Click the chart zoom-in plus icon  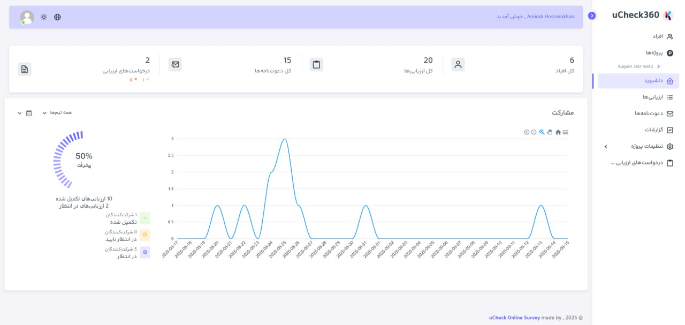[x=527, y=132]
